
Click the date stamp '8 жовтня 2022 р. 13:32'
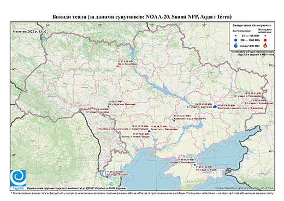click(x=29, y=31)
